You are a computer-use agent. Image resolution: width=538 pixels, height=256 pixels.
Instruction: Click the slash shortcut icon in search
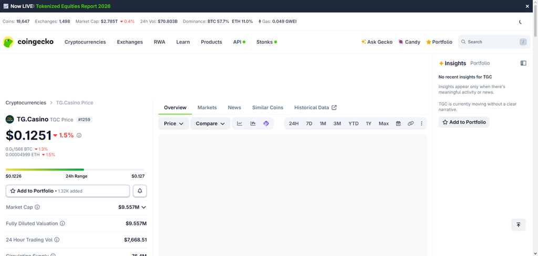tap(523, 42)
